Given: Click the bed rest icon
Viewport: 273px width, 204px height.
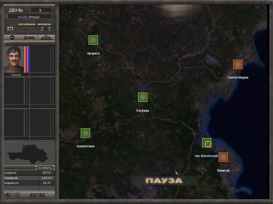Looking at the screenshot, I should [29, 37].
